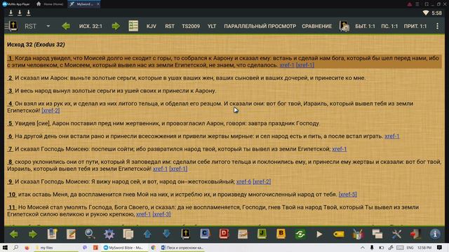Click the blue down arrow icon
The image size is (449, 252).
pyautogui.click(x=166, y=234)
